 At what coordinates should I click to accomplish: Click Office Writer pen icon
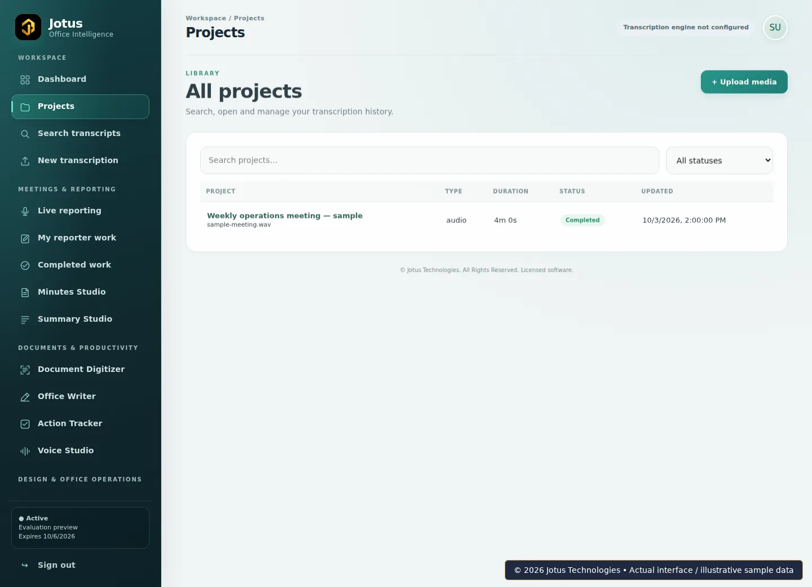25,397
